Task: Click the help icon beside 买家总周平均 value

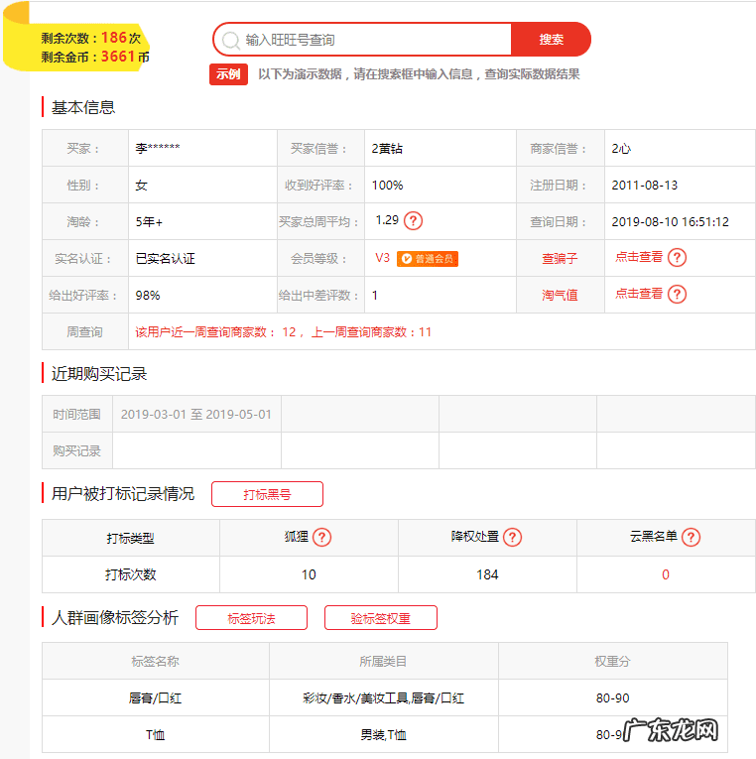Action: pos(414,221)
